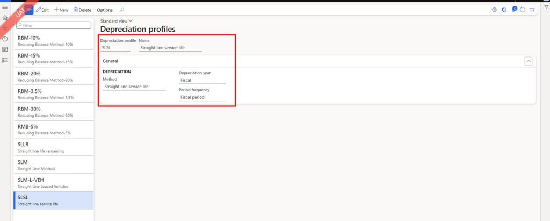Click the search magnifier icon in the action bar
Screen dimensions: 550x221
122,10
